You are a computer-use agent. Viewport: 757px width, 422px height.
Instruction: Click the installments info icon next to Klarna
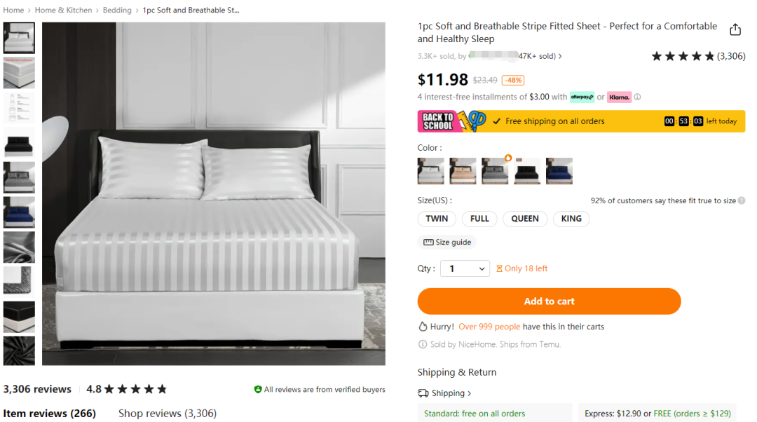click(637, 97)
